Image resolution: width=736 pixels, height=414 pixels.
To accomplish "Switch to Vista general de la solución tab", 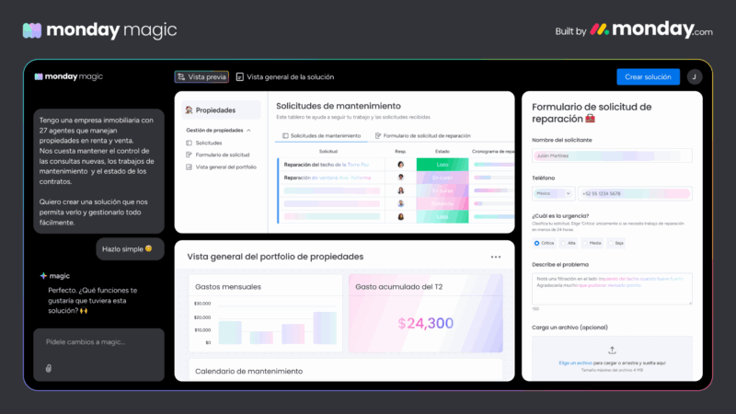I will [x=284, y=77].
